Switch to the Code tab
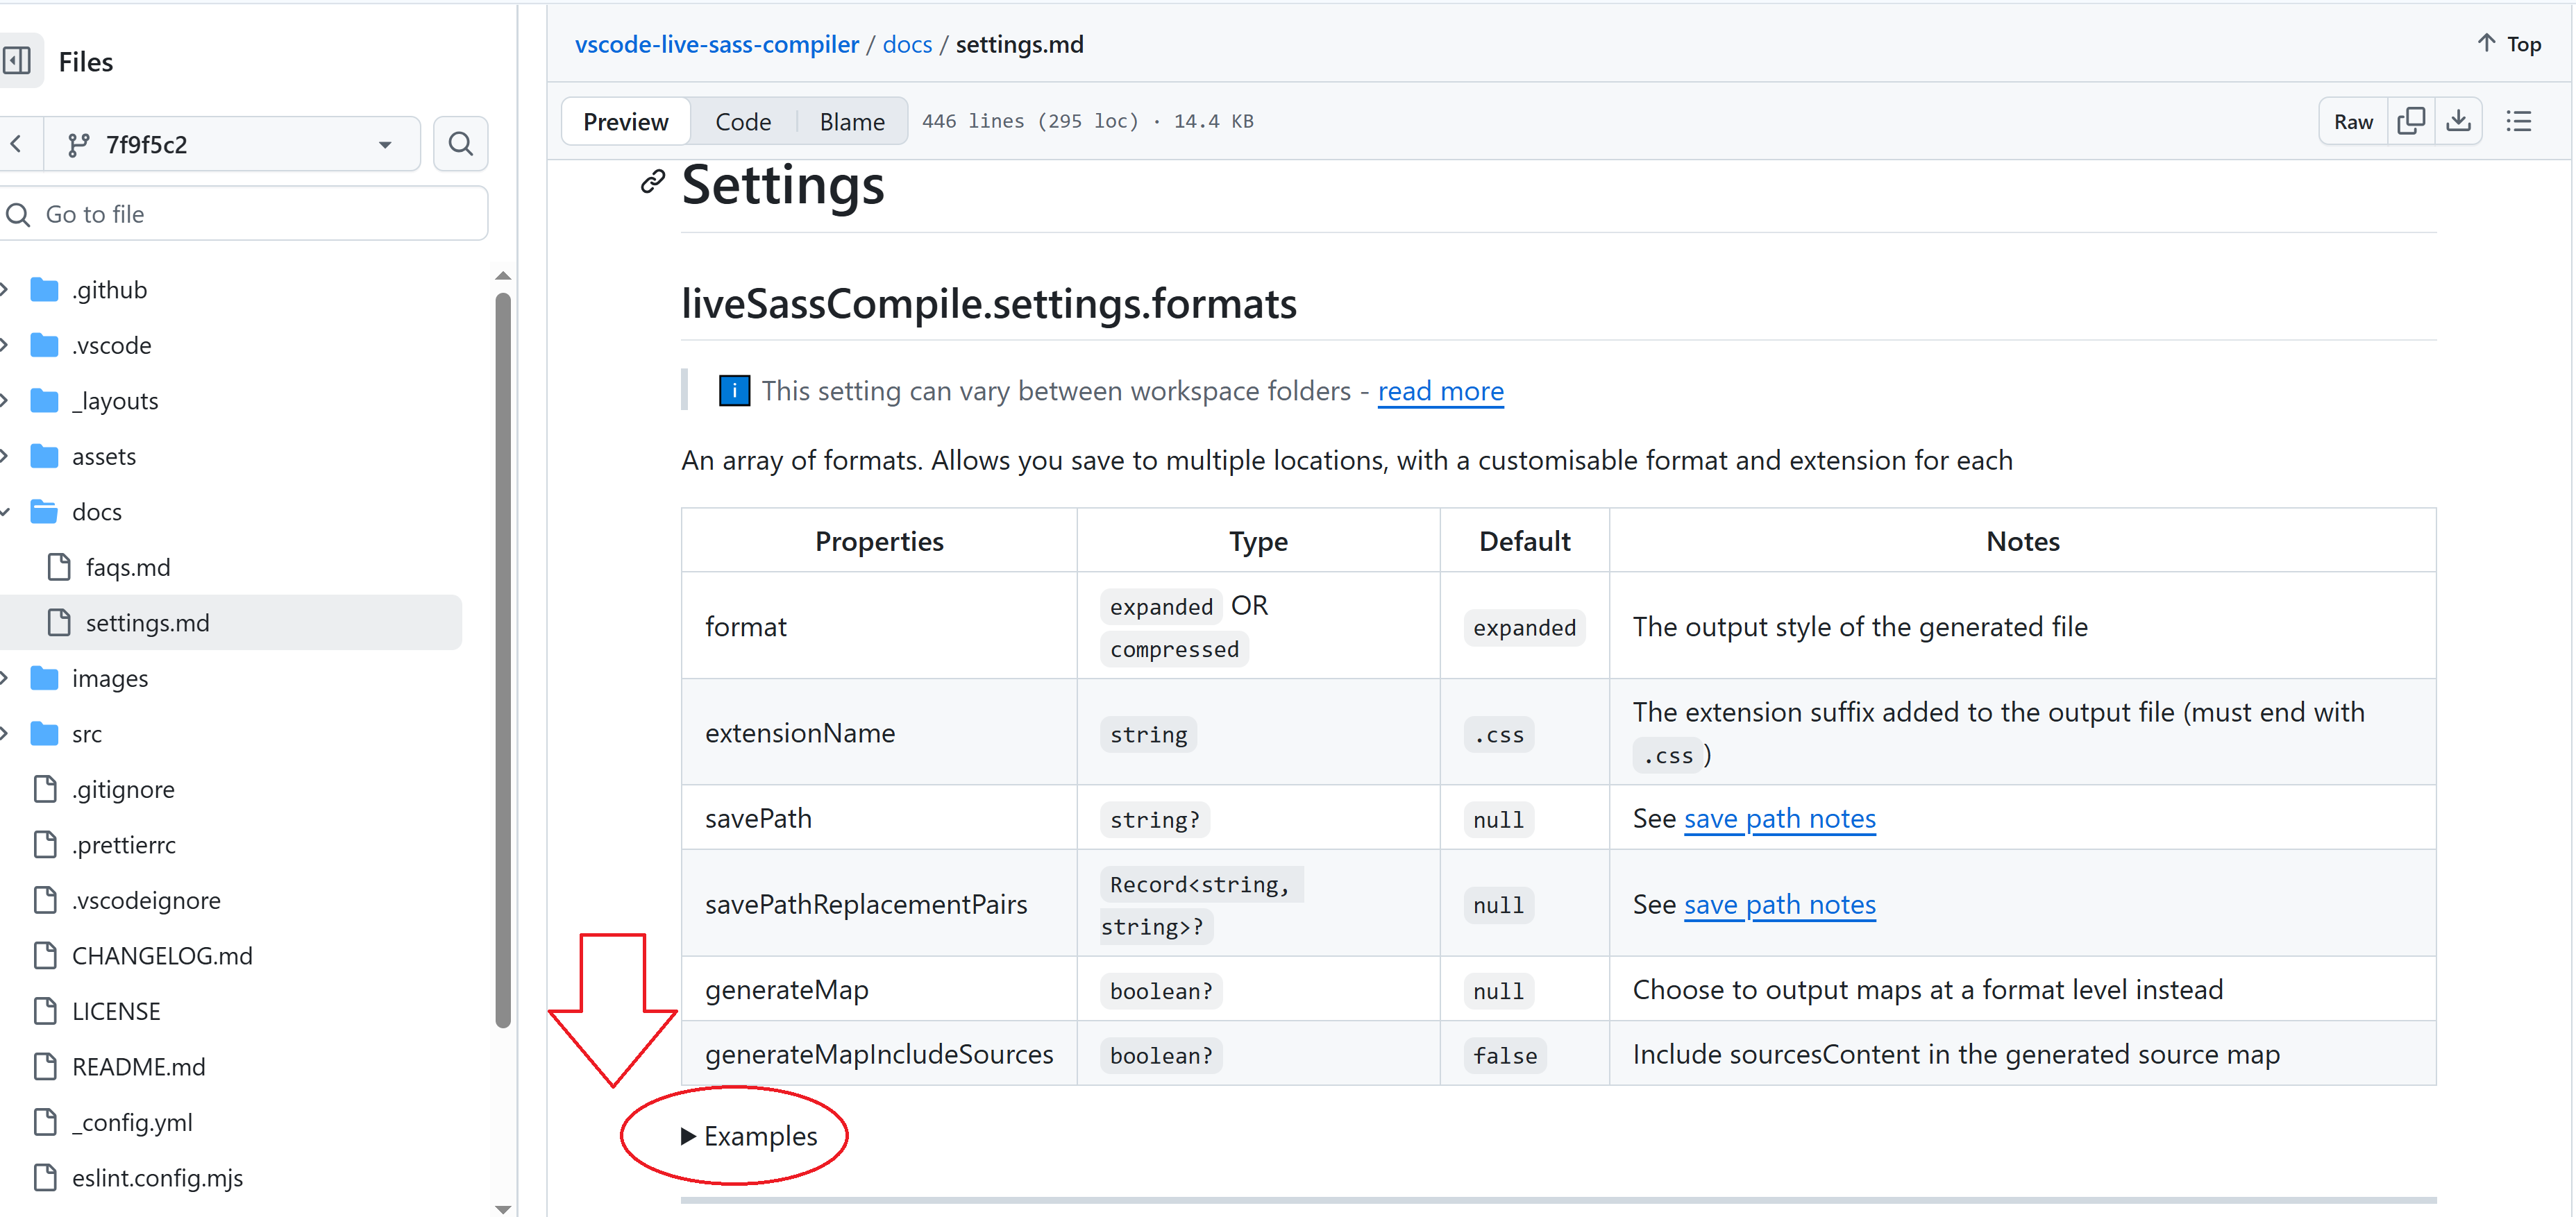This screenshot has height=1217, width=2576. click(743, 122)
